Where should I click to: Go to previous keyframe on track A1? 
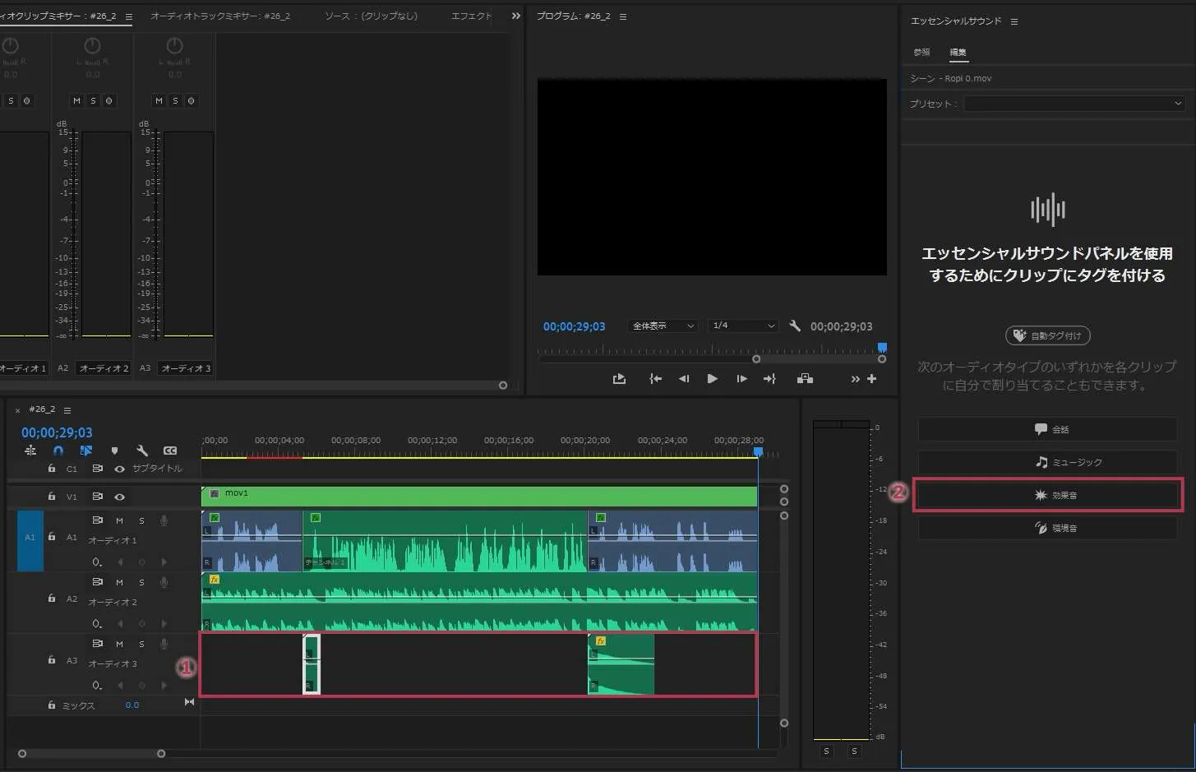(121, 562)
